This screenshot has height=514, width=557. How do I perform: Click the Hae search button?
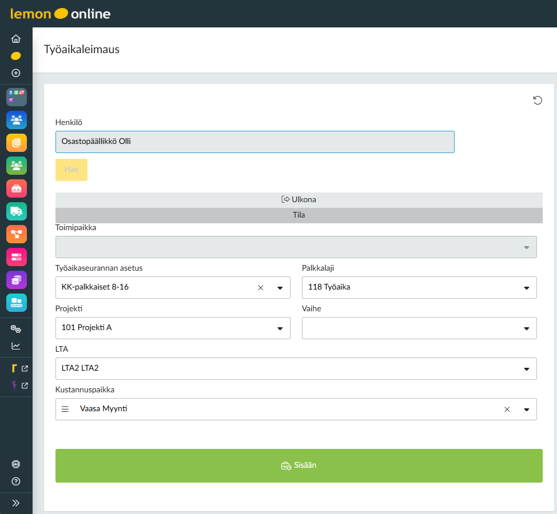click(x=71, y=170)
